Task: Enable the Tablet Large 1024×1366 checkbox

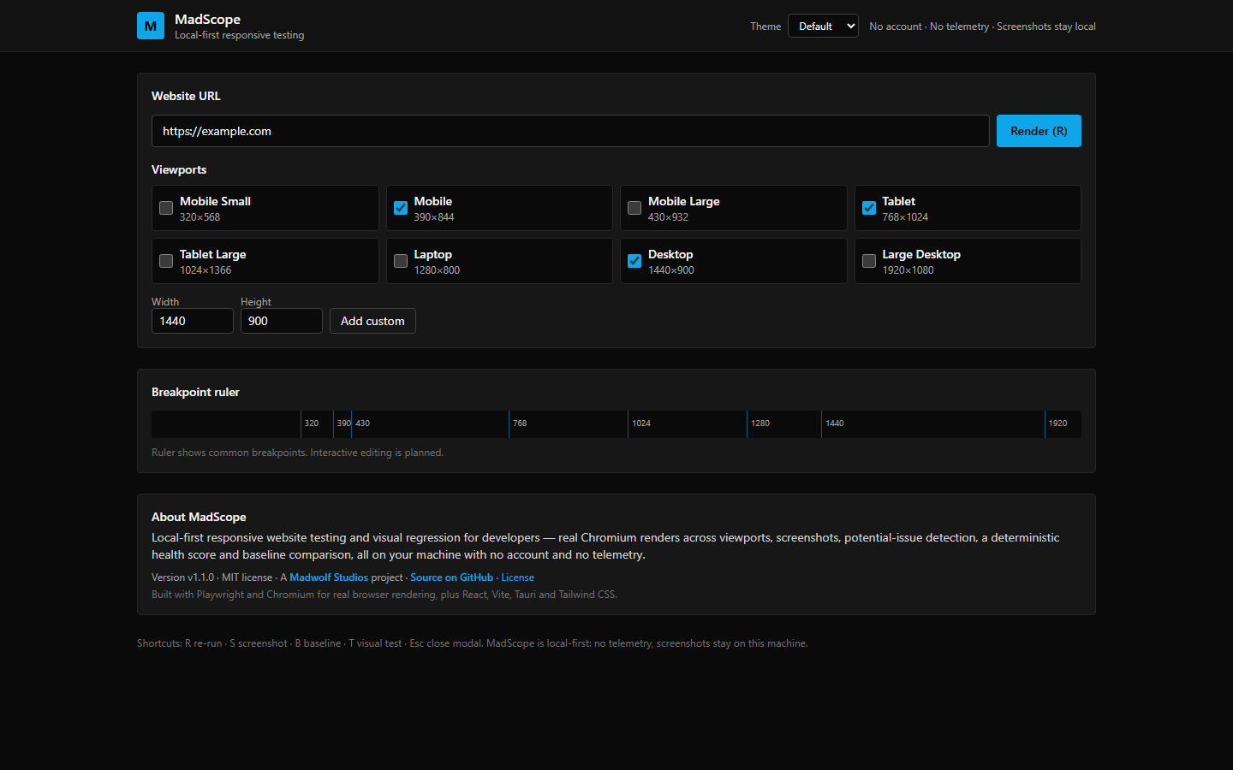Action: (x=166, y=261)
